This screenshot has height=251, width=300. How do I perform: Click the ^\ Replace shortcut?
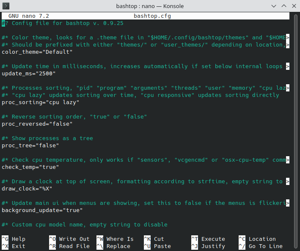tap(113, 246)
